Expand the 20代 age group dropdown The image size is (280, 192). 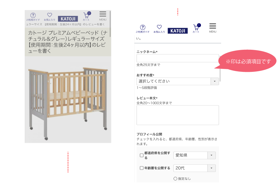pyautogui.click(x=195, y=168)
